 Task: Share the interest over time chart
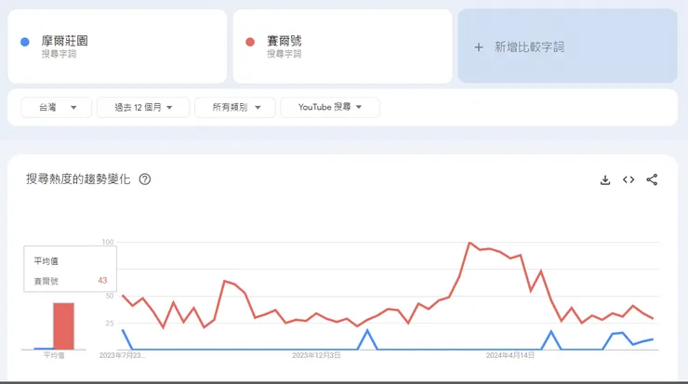[652, 179]
